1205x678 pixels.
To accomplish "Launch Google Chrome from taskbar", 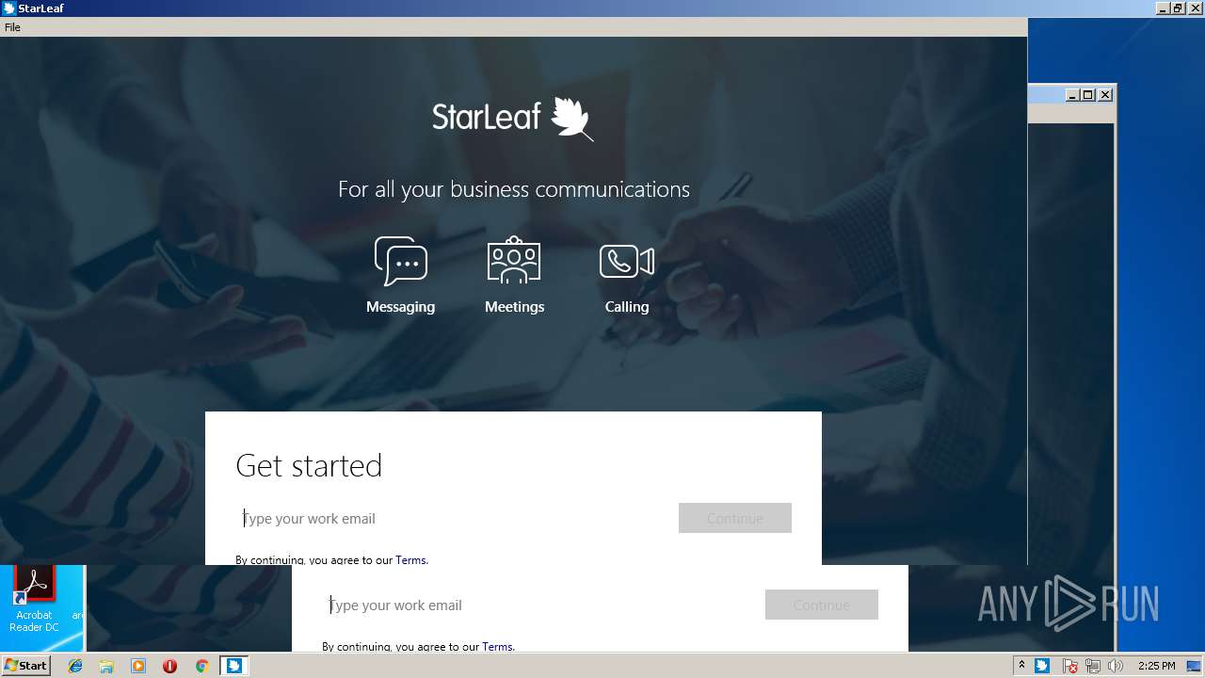I will point(201,666).
